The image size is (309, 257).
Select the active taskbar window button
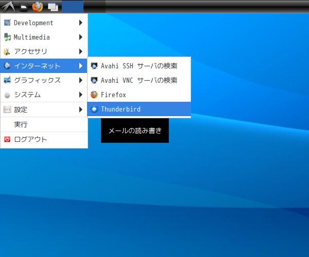point(73,7)
